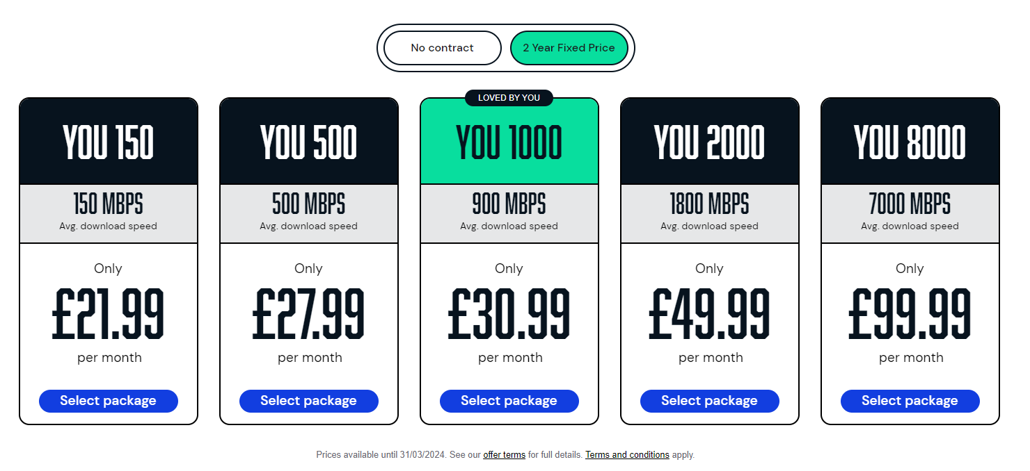Screen dimensions: 1030x471
Task: Select package for YOU 500
Action: [308, 401]
